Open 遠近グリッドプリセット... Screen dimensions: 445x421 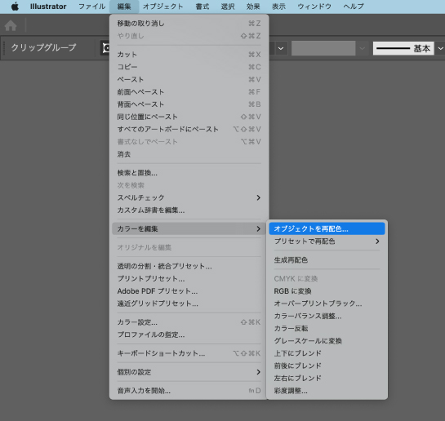coord(189,304)
